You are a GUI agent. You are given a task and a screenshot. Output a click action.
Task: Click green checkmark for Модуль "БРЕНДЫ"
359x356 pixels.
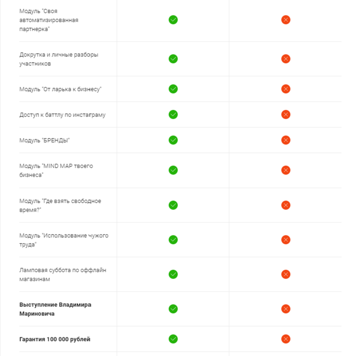(x=173, y=140)
